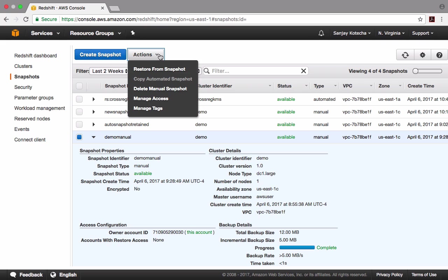Click the AWS cube home icon
This screenshot has width=448, height=280.
[x=15, y=33]
